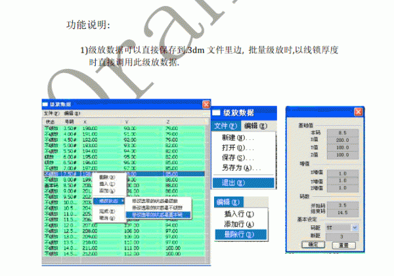394x276 pixels.
Task: Click the 级放数据 table window title icon
Action: coord(45,104)
